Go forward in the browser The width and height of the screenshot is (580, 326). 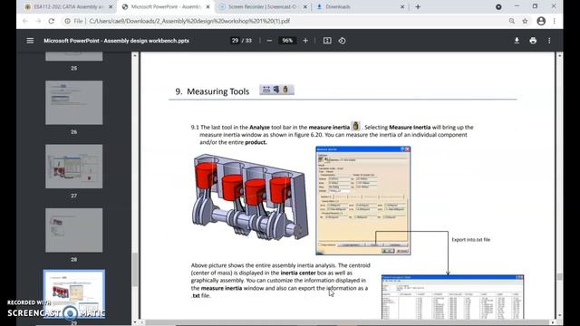click(38, 21)
